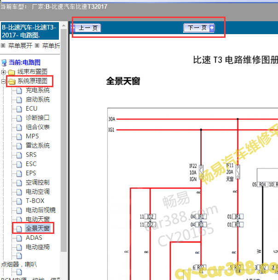Image resolution: width=278 pixels, height=280 pixels.
Task: Click the page icon next to 充电系统
Action: 19,91
